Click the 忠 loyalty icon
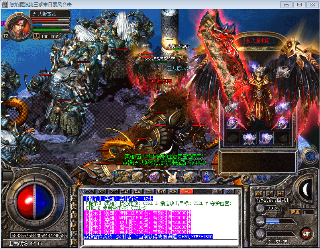320x249 pixels. coord(36,37)
